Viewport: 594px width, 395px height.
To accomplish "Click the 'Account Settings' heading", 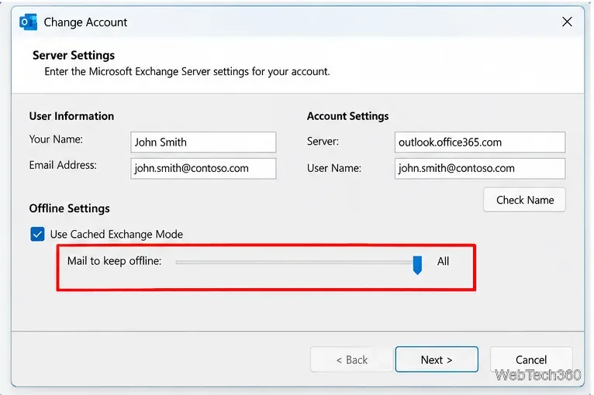I will tap(347, 116).
